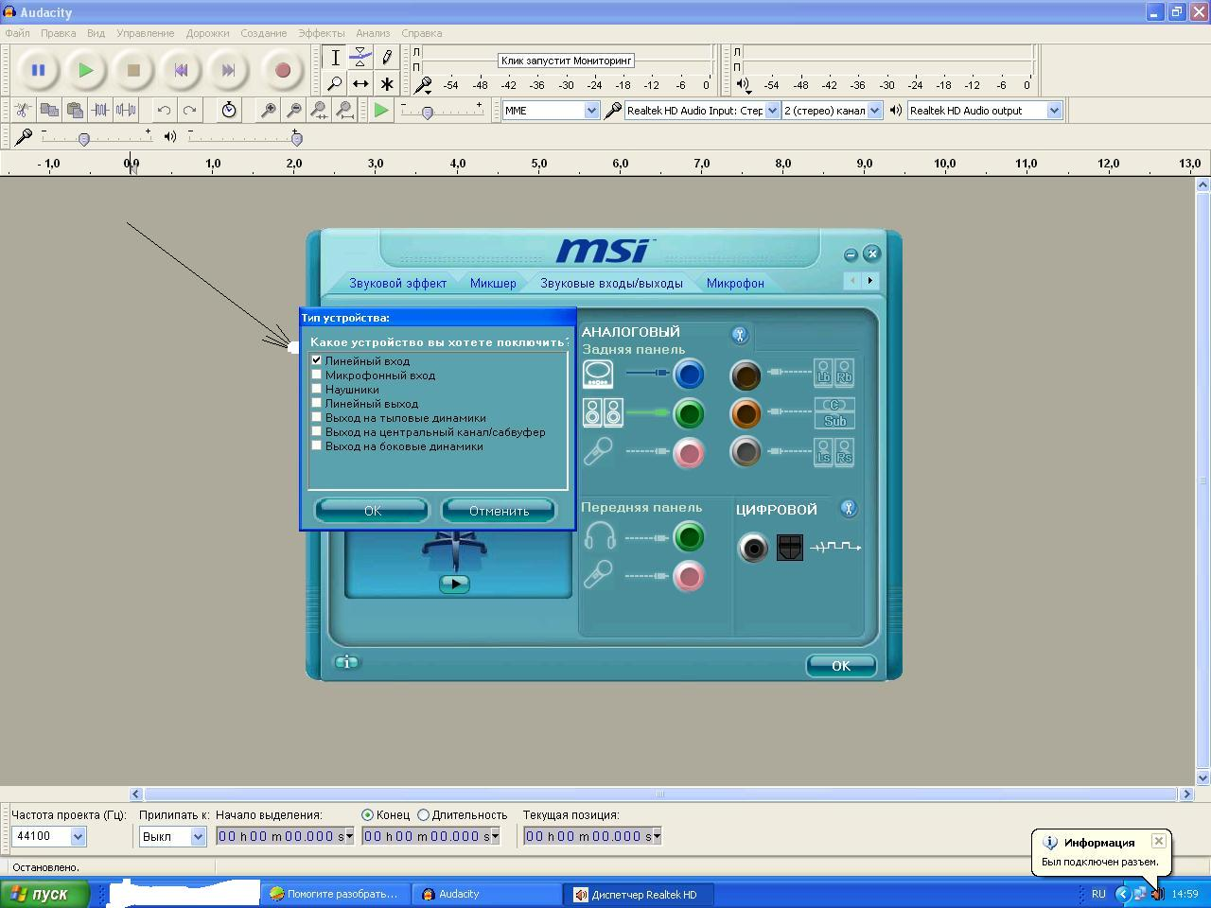Screen dimensions: 1211x908
Task: Select the Envelope tool
Action: click(x=360, y=57)
